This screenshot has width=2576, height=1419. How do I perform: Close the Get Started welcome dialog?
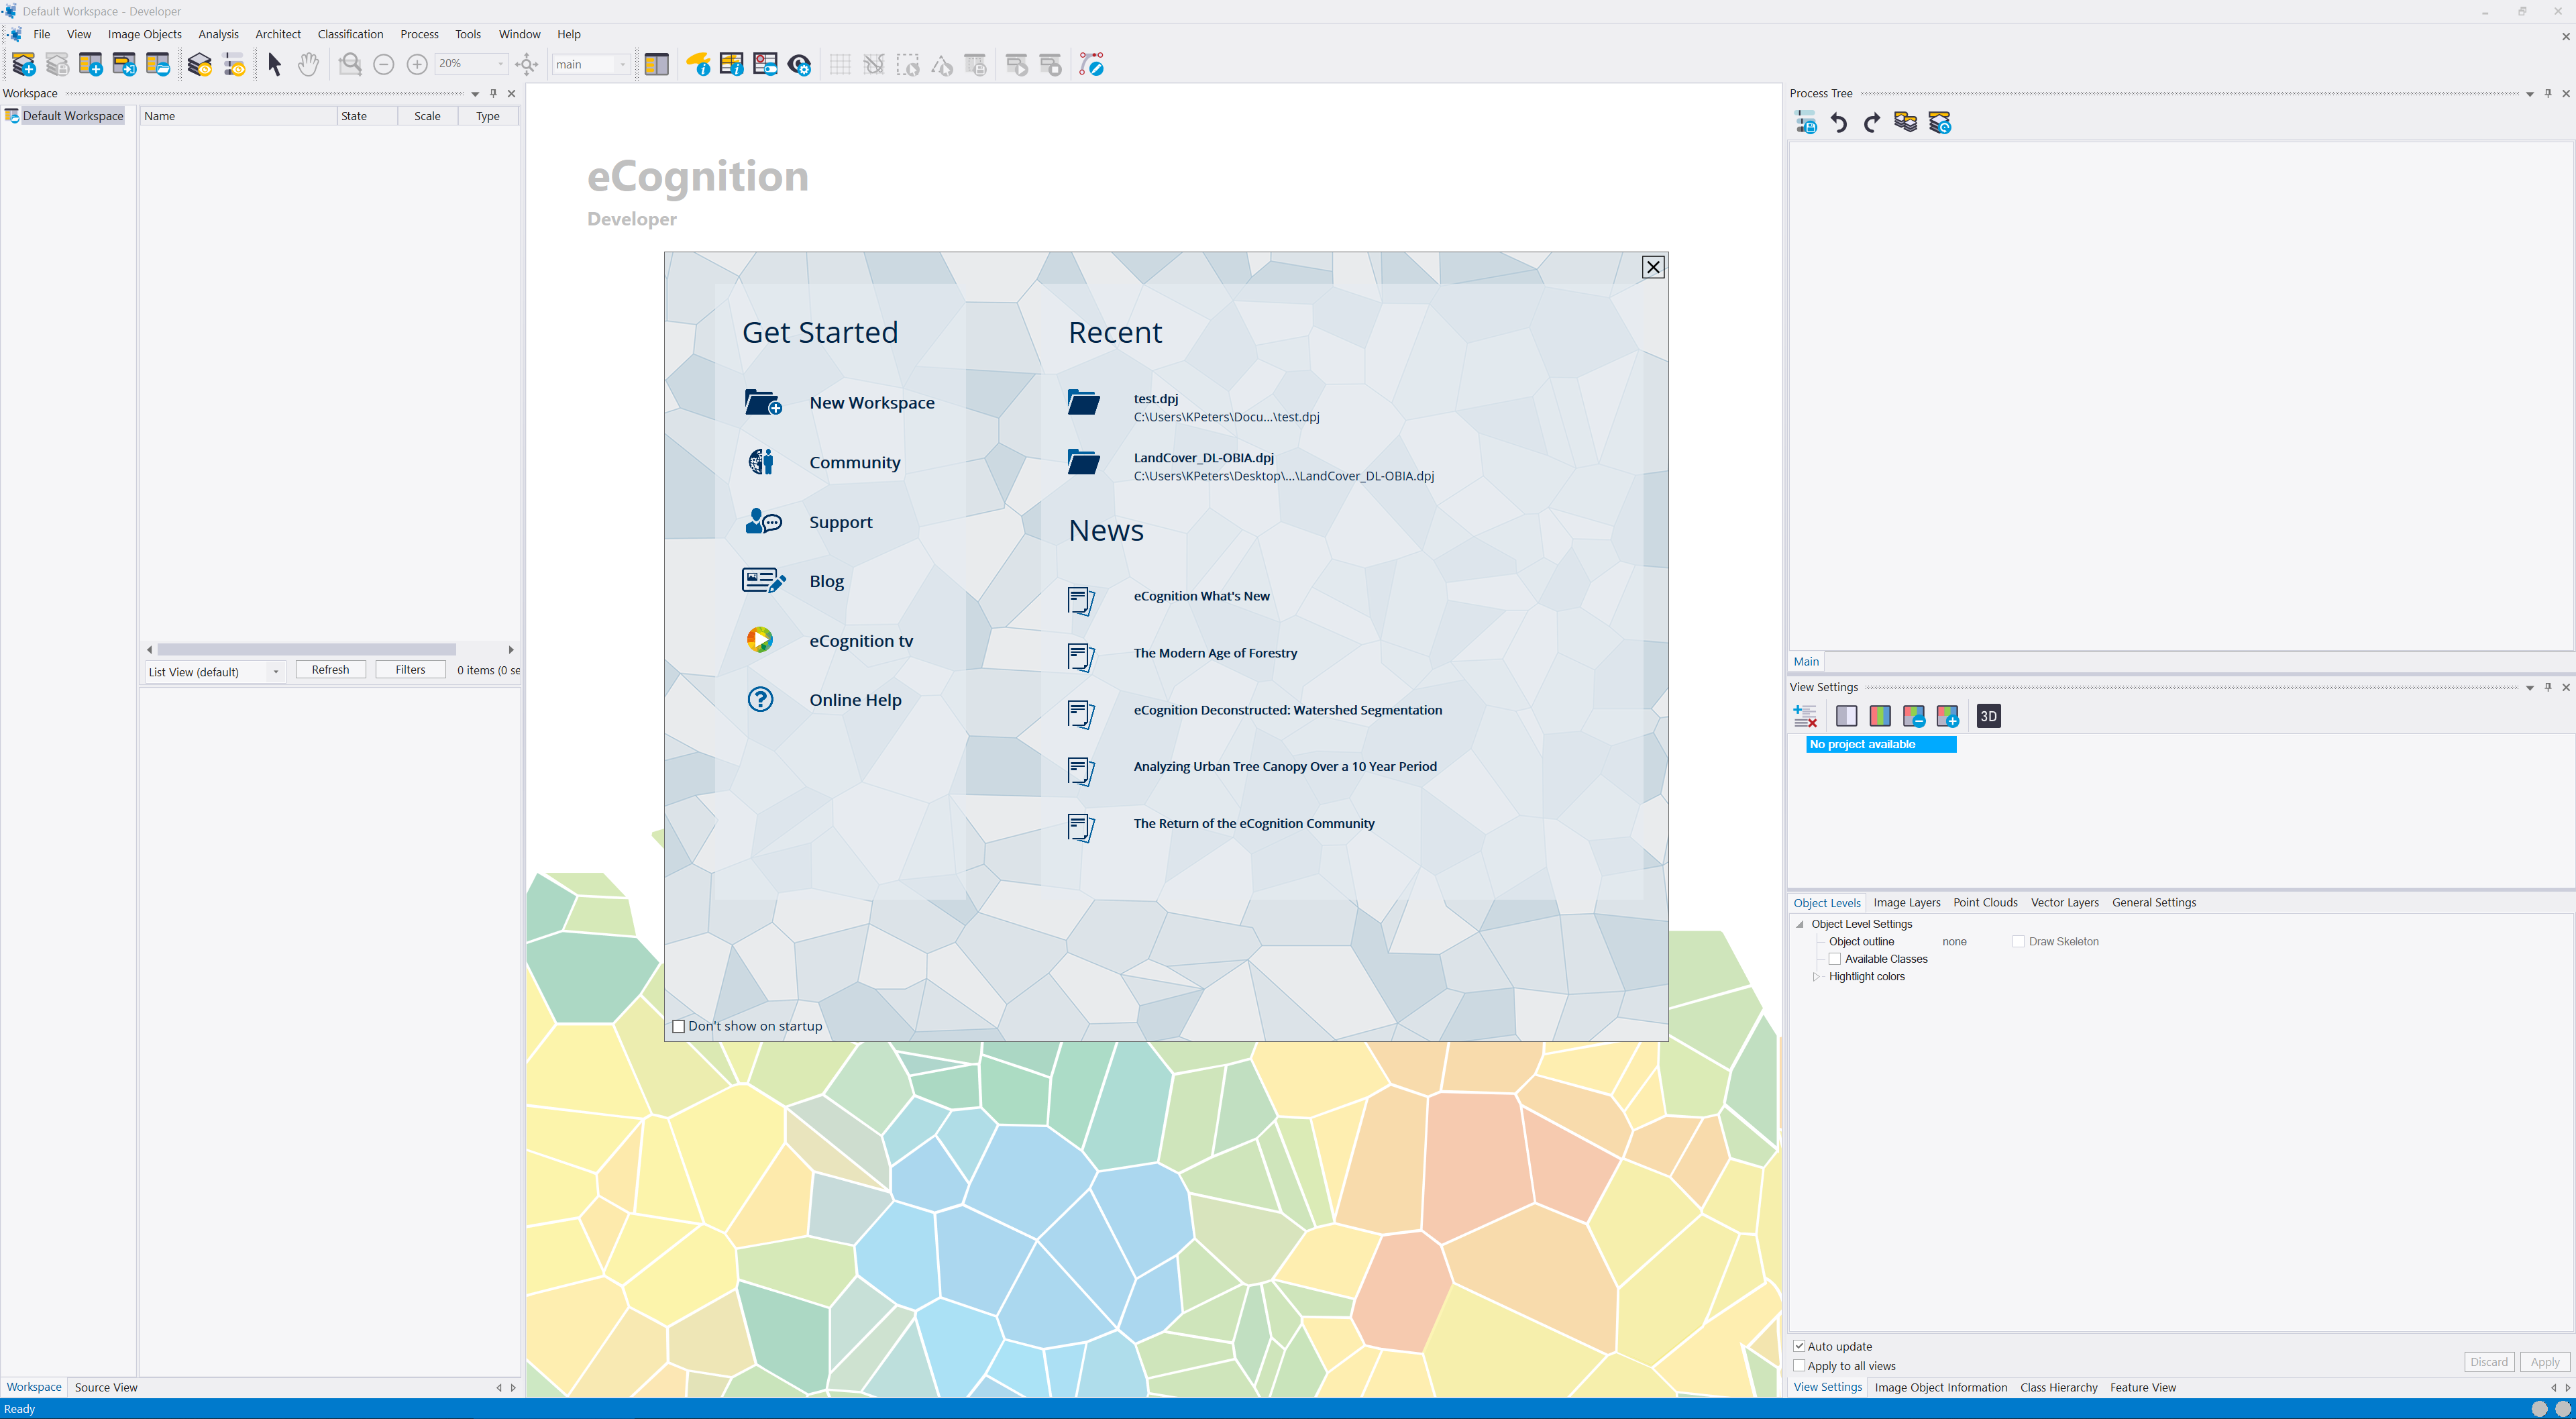(1653, 267)
